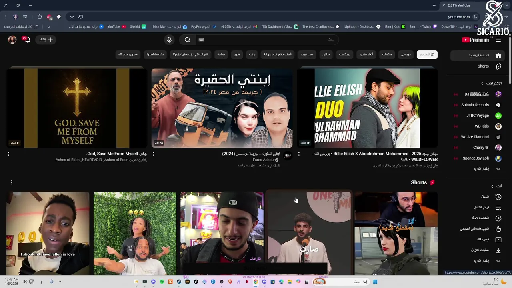Open the Short captioned I shouldn't have fallen in love
Screen dimensions: 512x288
48,234
